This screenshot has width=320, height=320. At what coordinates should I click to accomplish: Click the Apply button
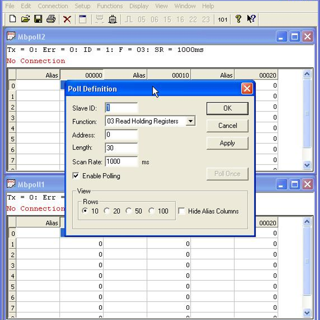227,143
